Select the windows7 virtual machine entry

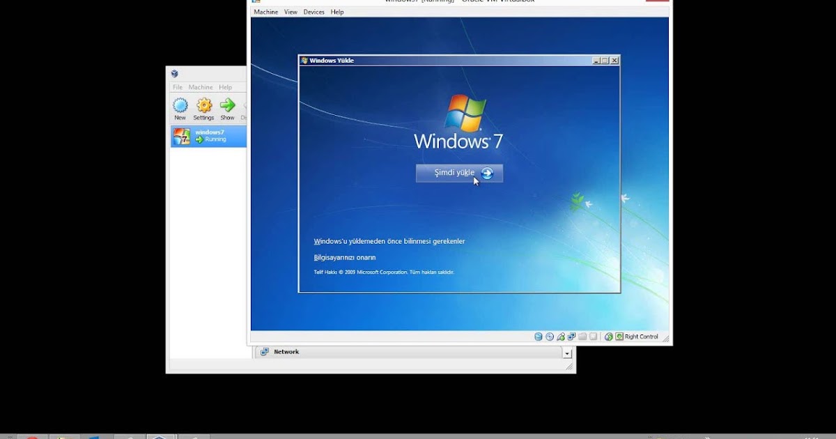pos(208,136)
